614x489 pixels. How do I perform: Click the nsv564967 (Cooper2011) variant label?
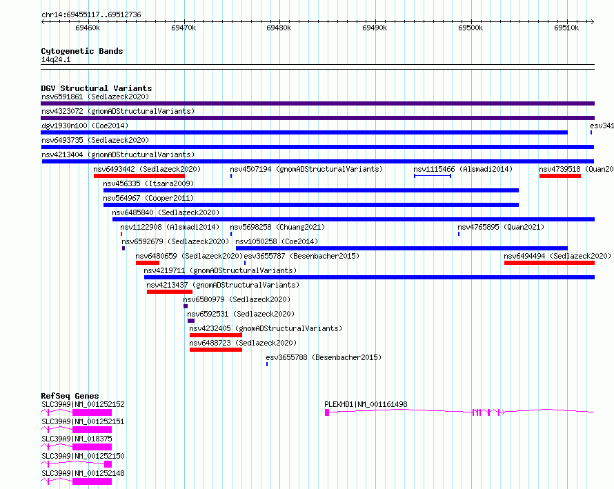coord(148,198)
